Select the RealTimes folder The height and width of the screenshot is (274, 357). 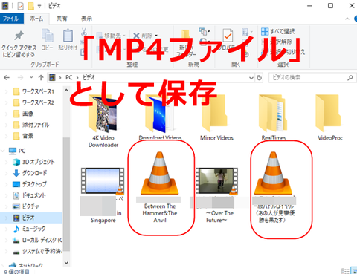click(x=274, y=117)
